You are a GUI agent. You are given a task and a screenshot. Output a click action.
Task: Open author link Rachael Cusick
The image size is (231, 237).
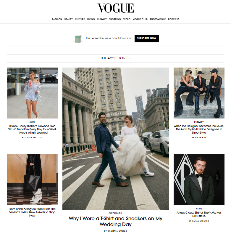pos(116,231)
